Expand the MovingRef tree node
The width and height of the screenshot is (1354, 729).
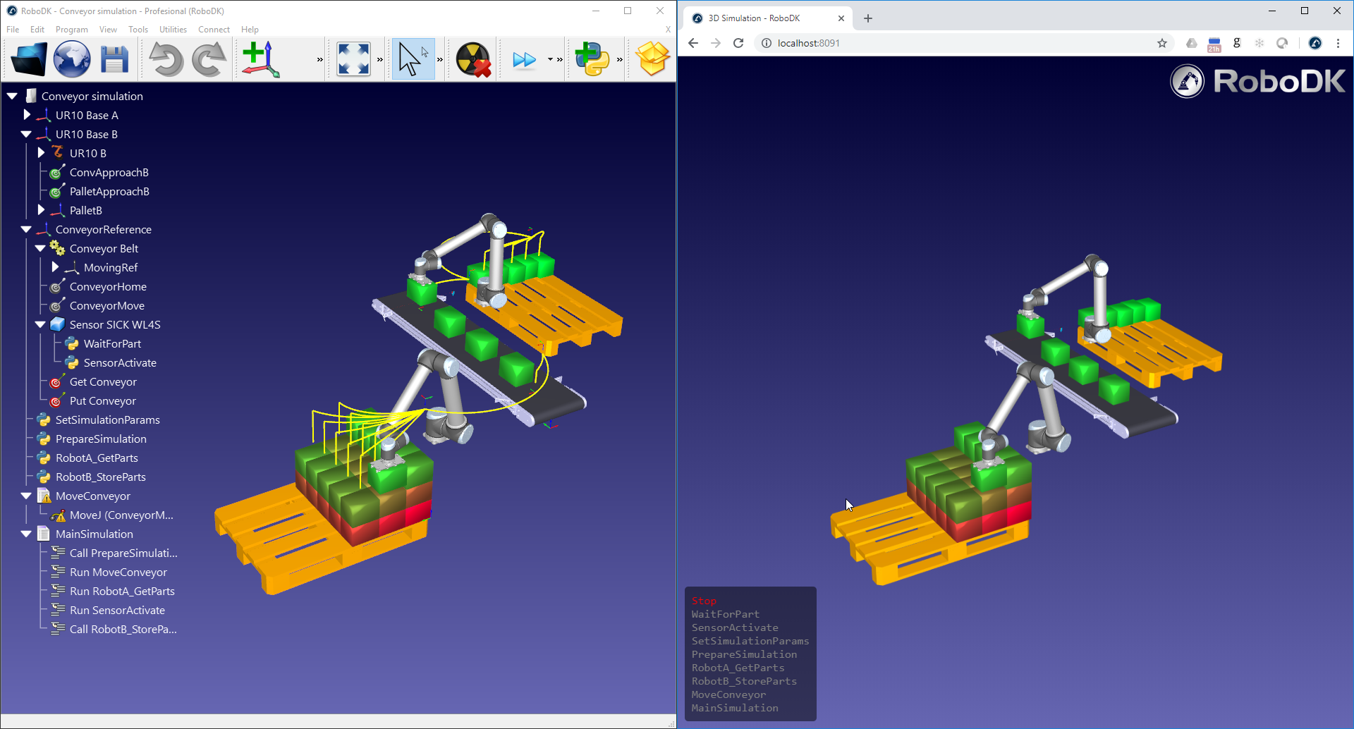[55, 267]
